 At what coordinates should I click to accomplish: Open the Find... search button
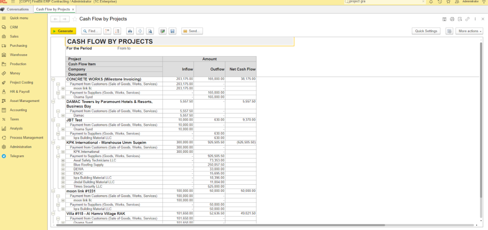point(91,31)
